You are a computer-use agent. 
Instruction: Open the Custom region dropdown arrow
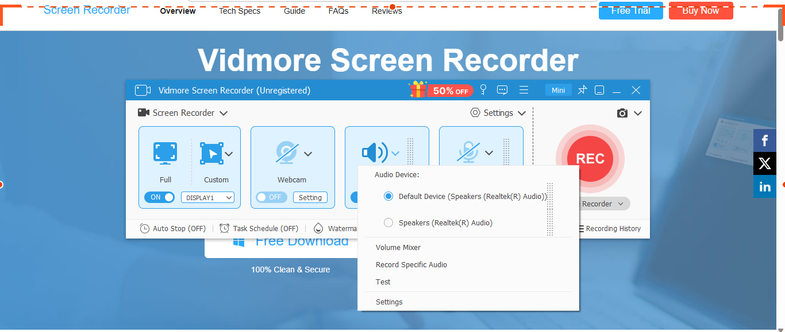[229, 154]
